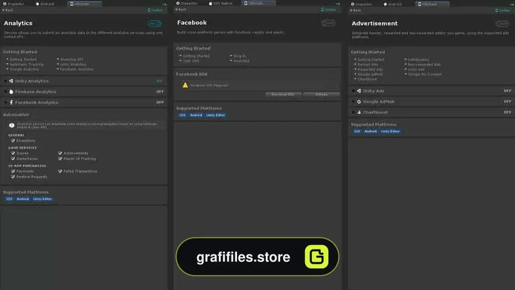Click the Inspector tab icon in Facebook panel
This screenshot has width=515, height=290.
pos(178,3)
